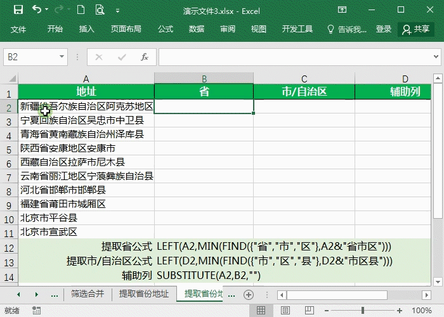Open the 视图 ribbon tab
Viewport: 444px width, 317px height.
[x=259, y=29]
